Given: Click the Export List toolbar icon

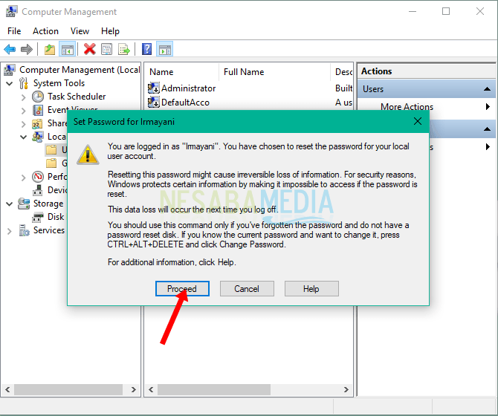Looking at the screenshot, I should click(124, 49).
